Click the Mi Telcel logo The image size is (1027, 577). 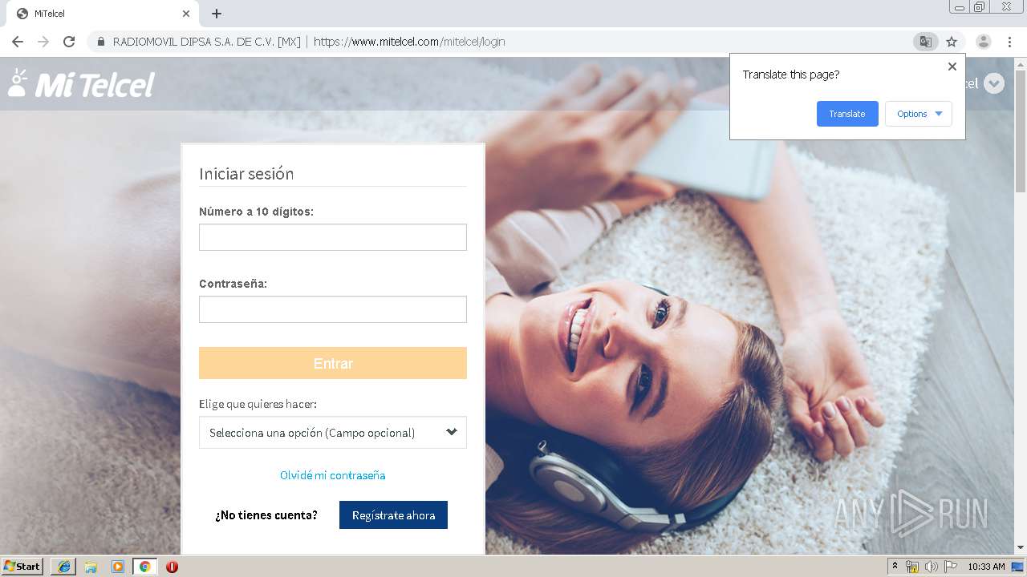(81, 83)
